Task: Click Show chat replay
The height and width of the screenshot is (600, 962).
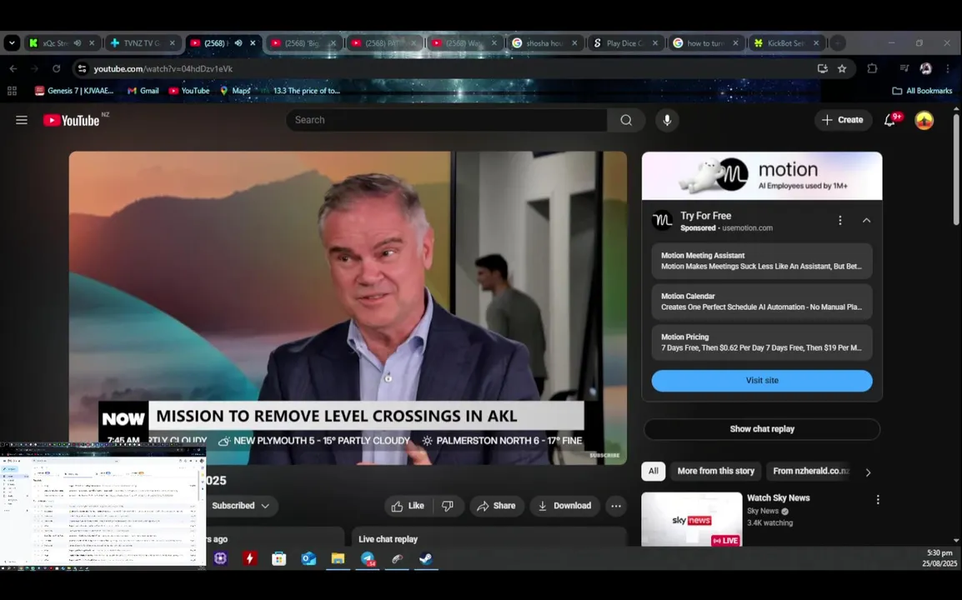Action: pyautogui.click(x=761, y=429)
